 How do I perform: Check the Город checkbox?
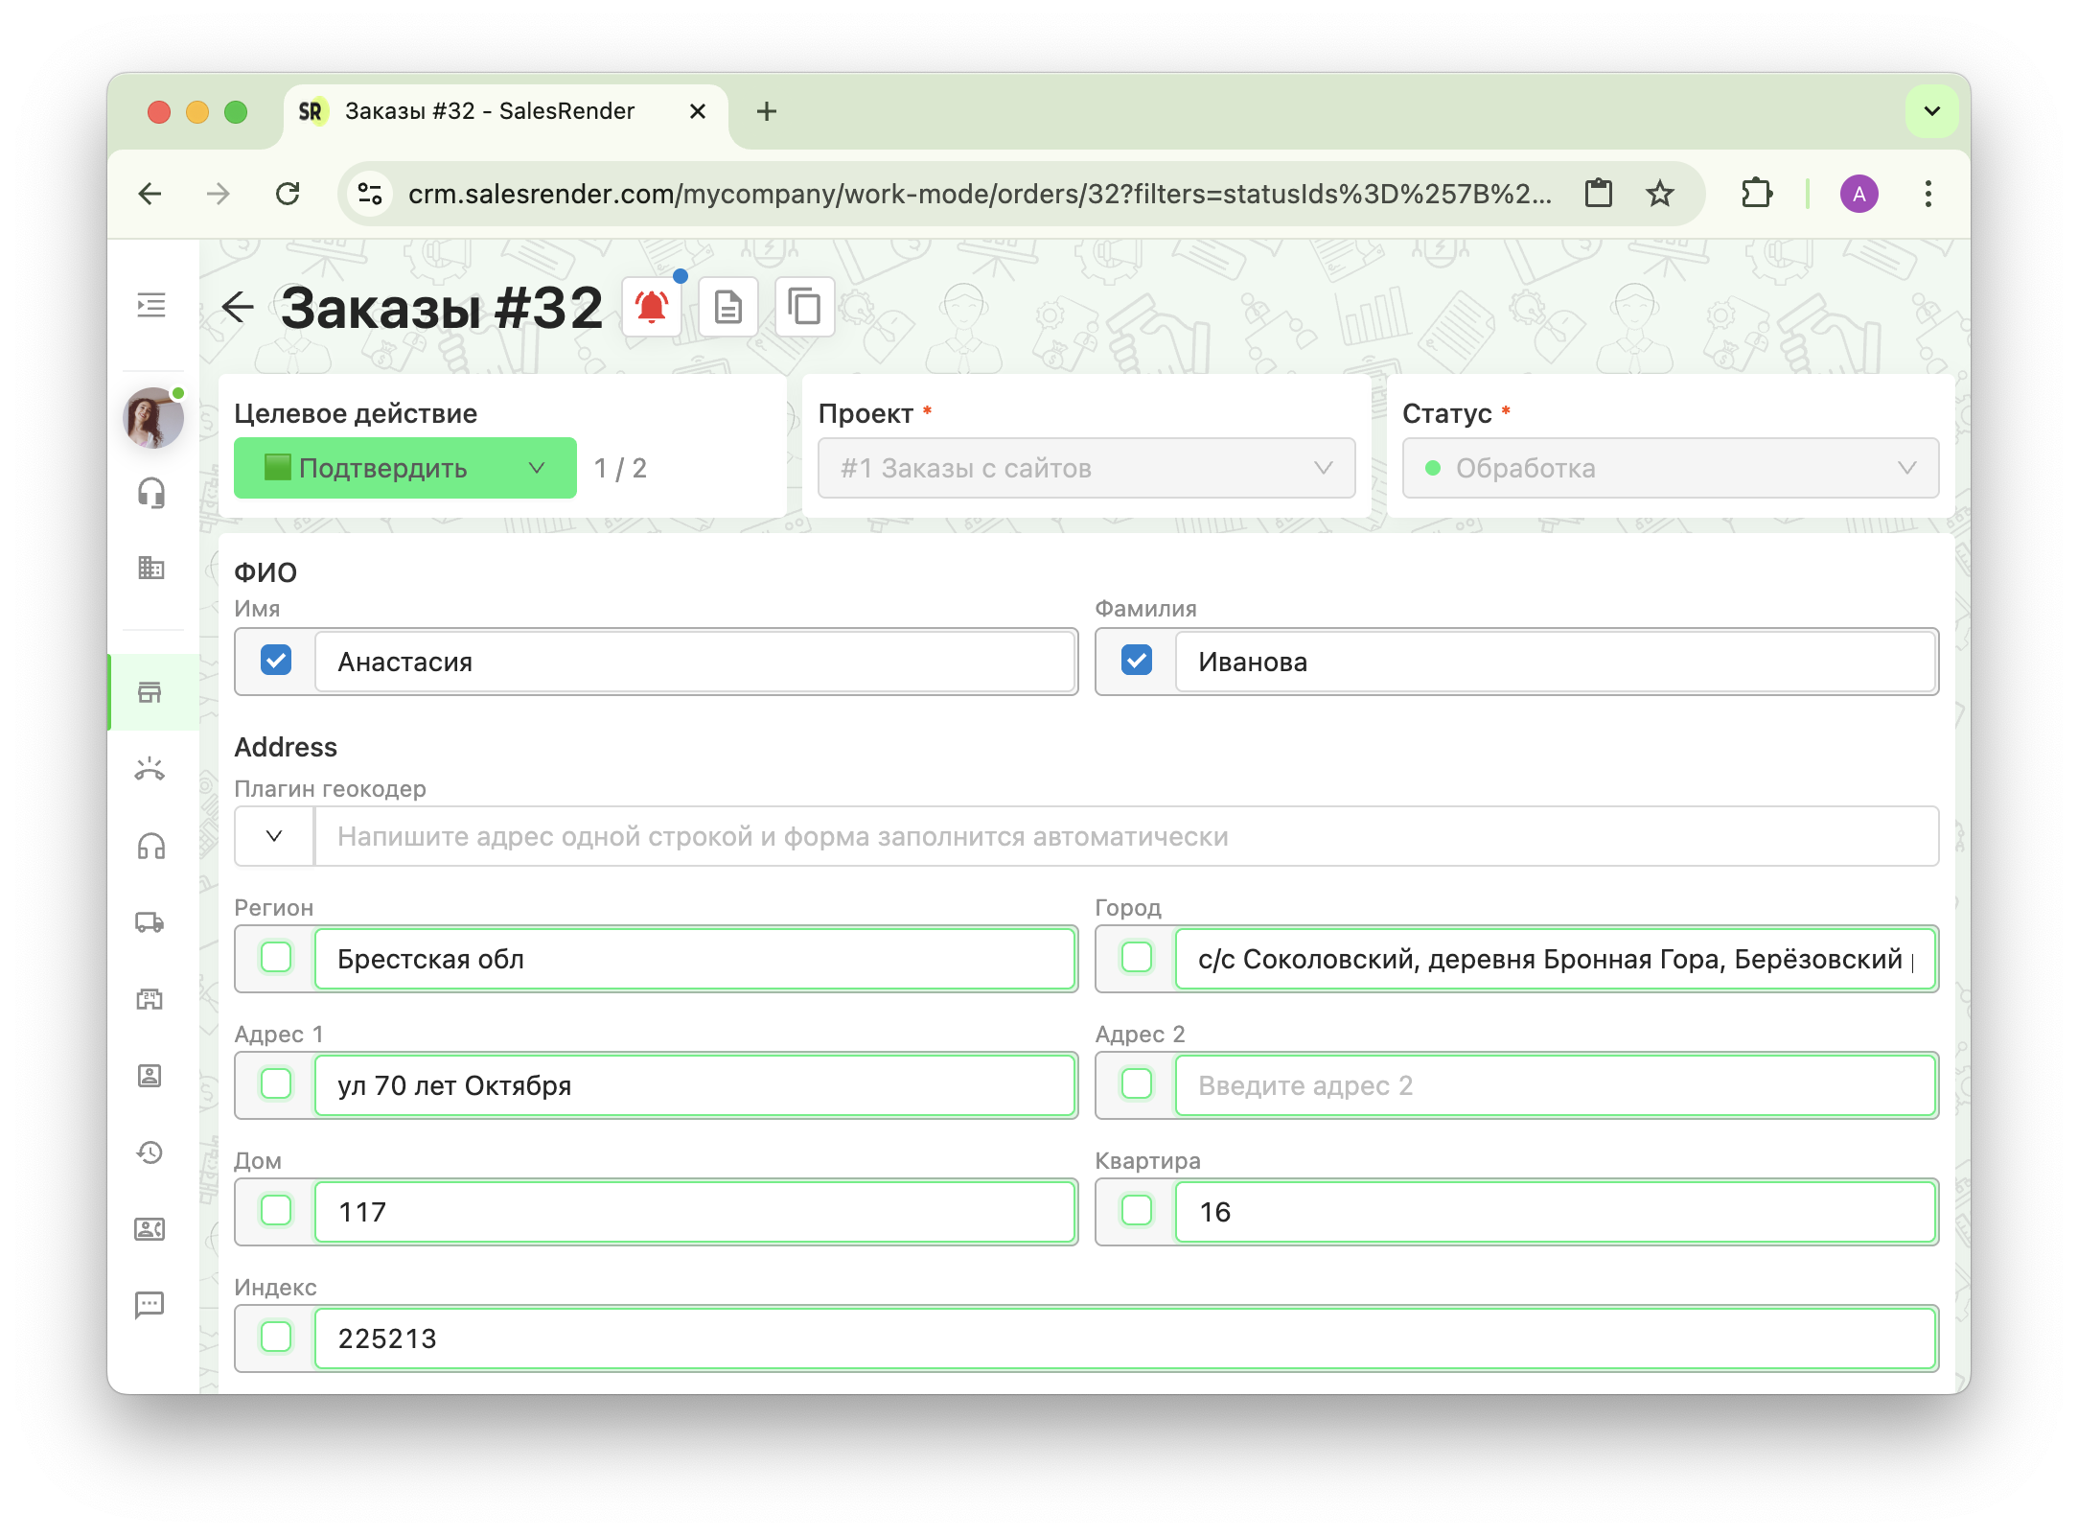pos(1137,958)
